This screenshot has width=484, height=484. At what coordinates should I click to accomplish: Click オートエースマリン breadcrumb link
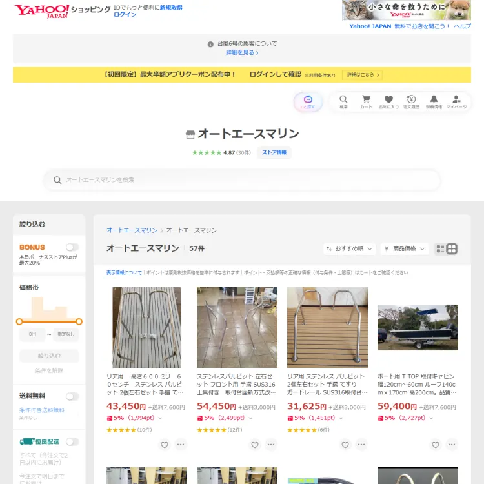click(x=132, y=230)
